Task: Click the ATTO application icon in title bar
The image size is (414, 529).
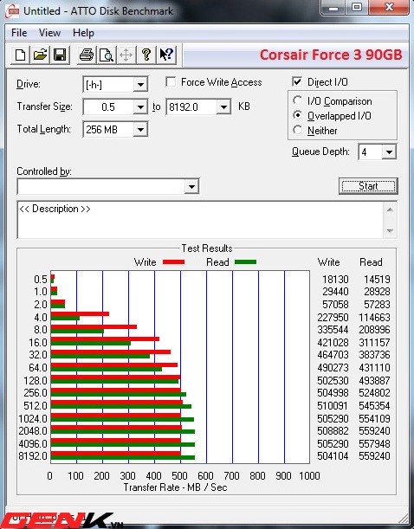Action: point(12,11)
